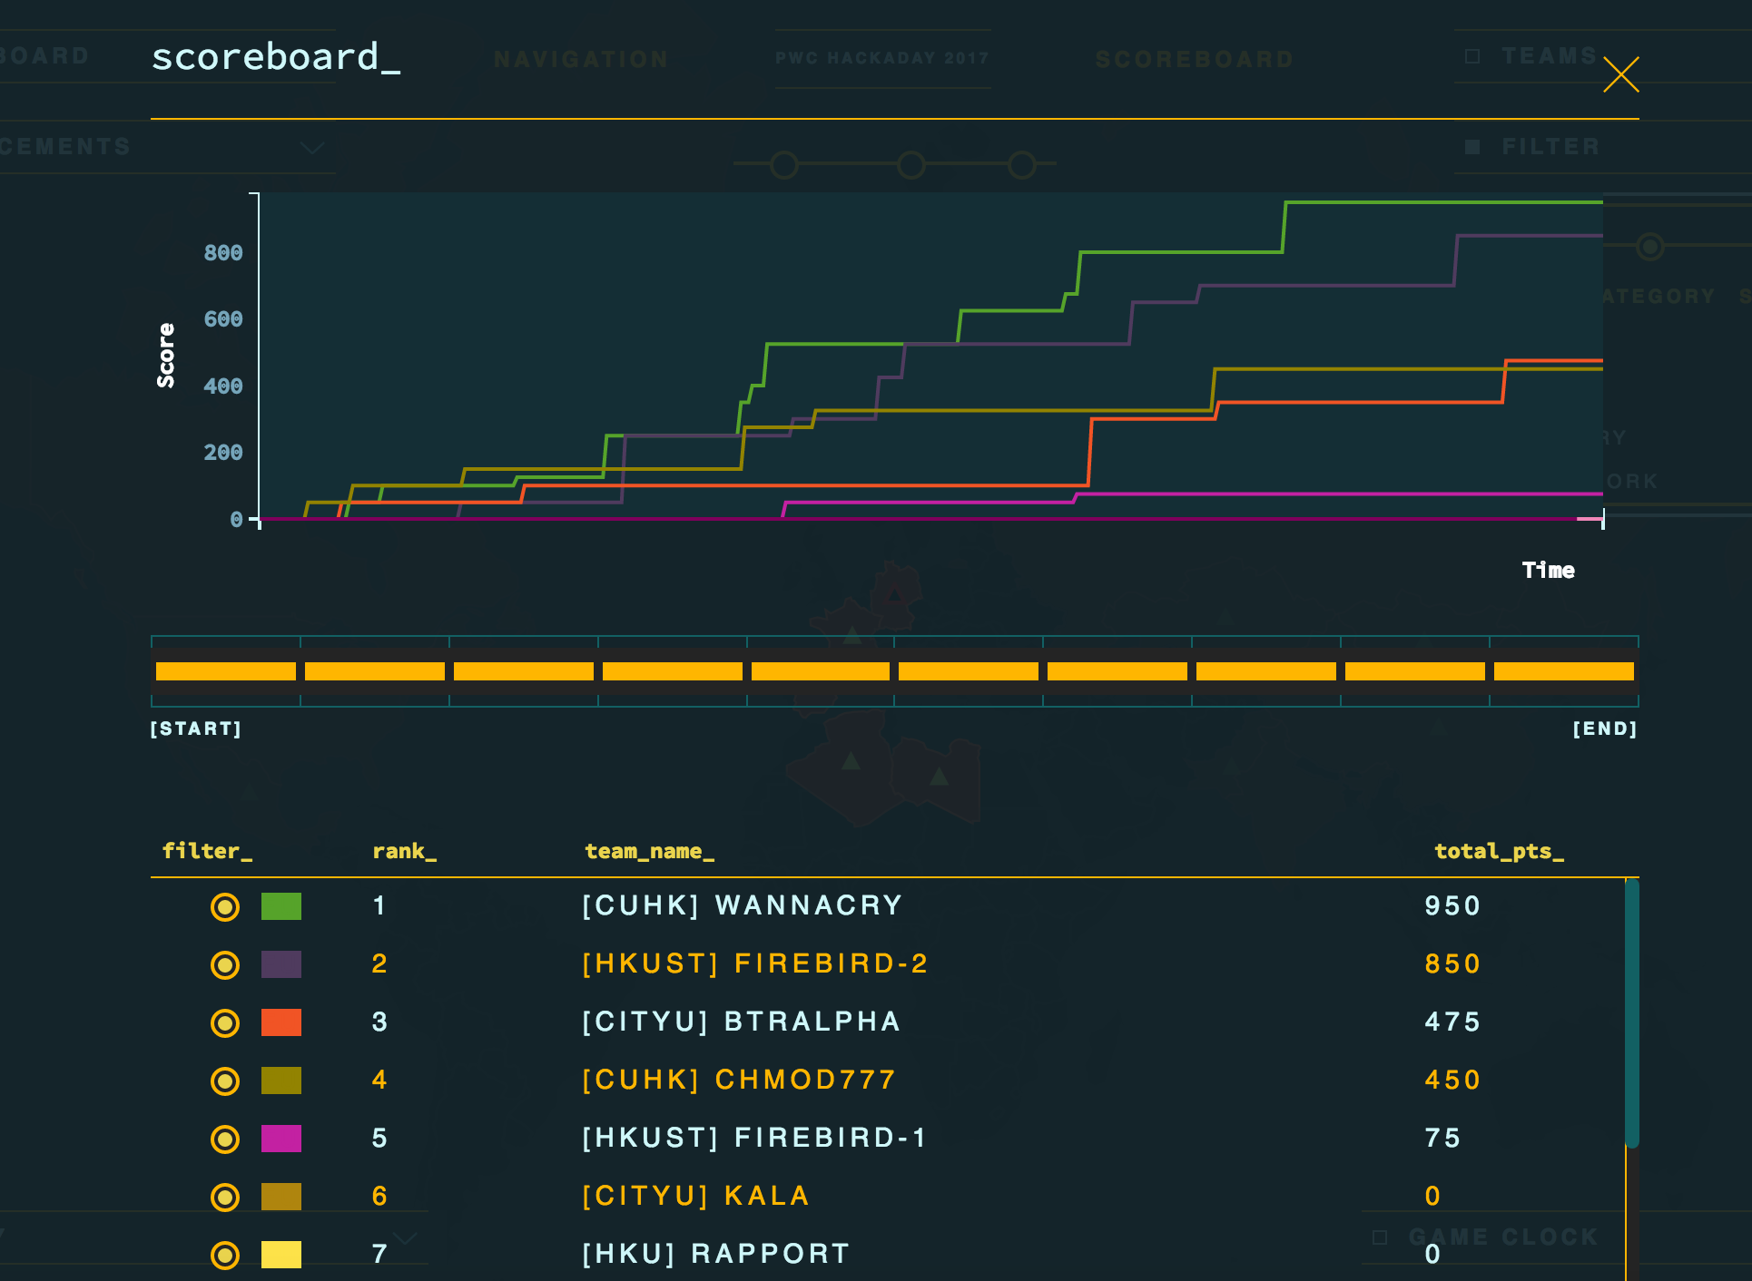Click total points 450 for CHMOD777

[1452, 1080]
